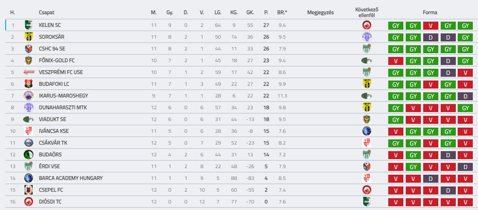Screen dimensions: 478x210
Task: Click the GK. goal difference column header
Action: point(250,13)
